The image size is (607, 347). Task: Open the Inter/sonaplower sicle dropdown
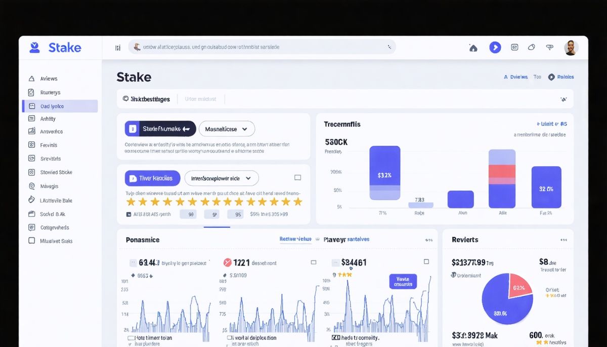click(222, 178)
